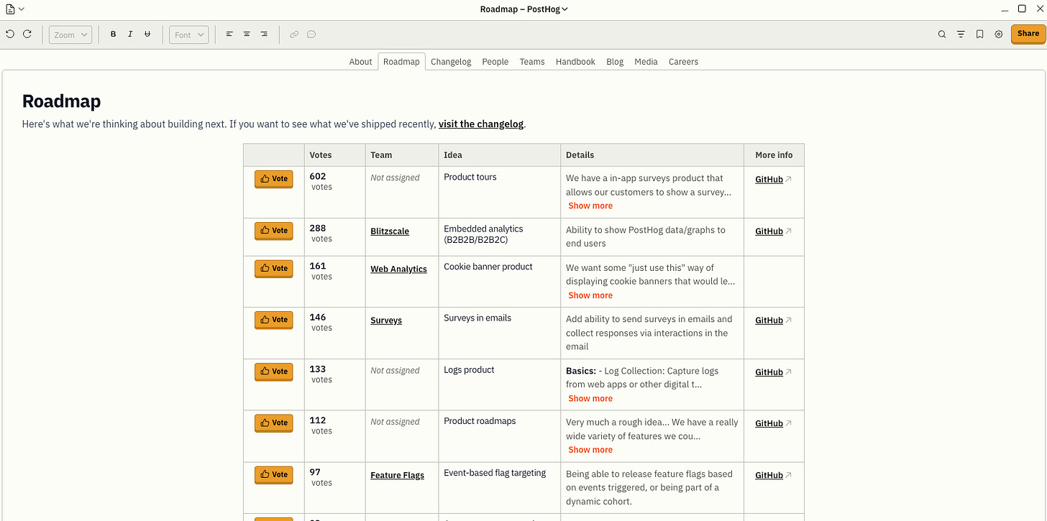Switch to the Changelog tab
The height and width of the screenshot is (521, 1047).
[x=451, y=62]
